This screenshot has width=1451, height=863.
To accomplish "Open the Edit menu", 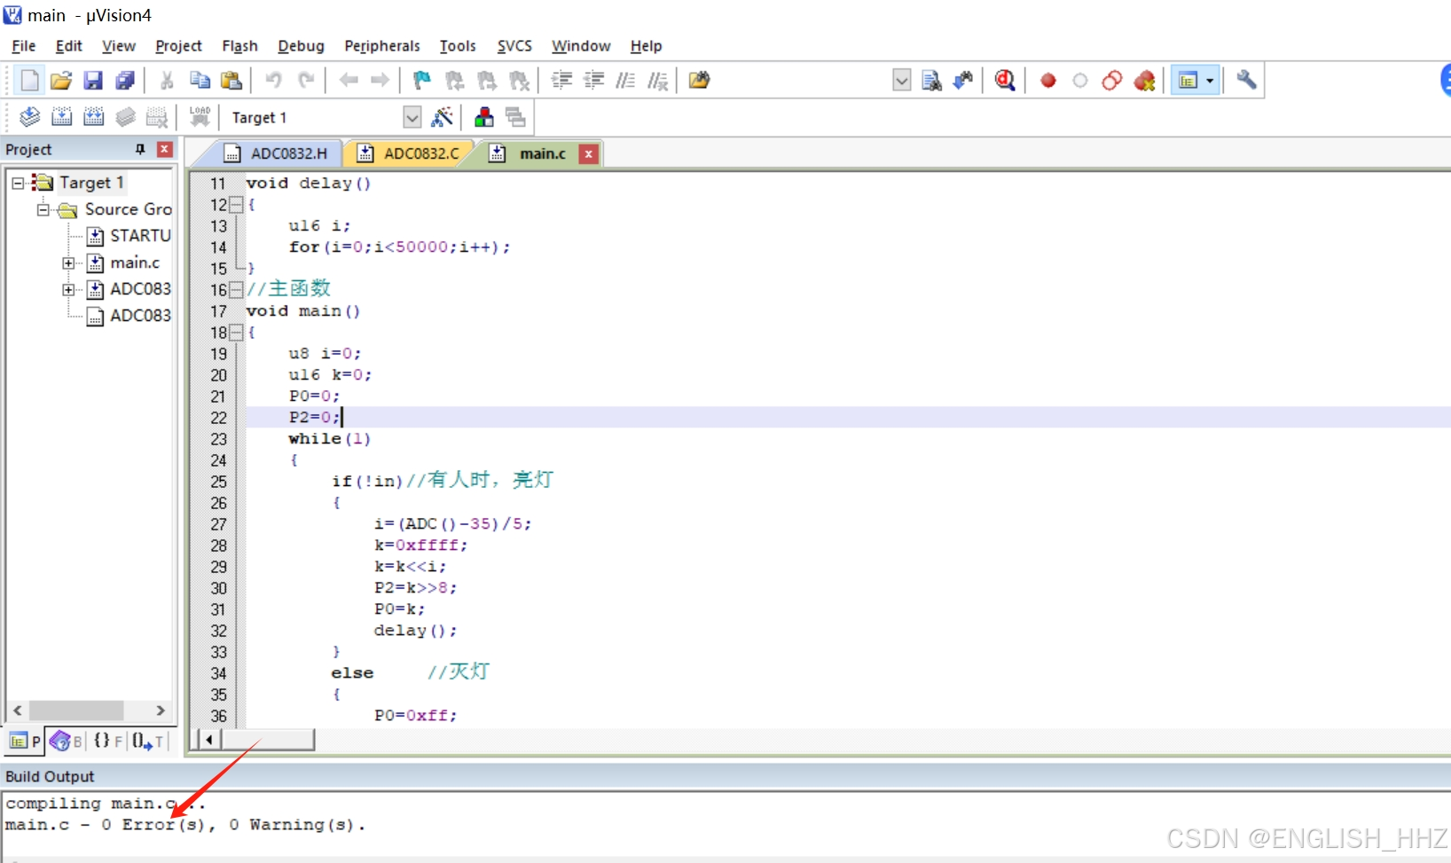I will (x=68, y=46).
